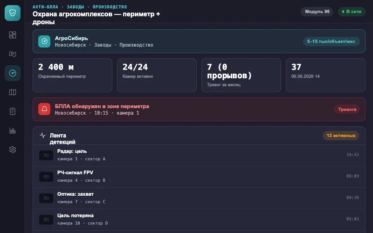
Task: Click камера 10 · сектор D text
Action: click(83, 223)
